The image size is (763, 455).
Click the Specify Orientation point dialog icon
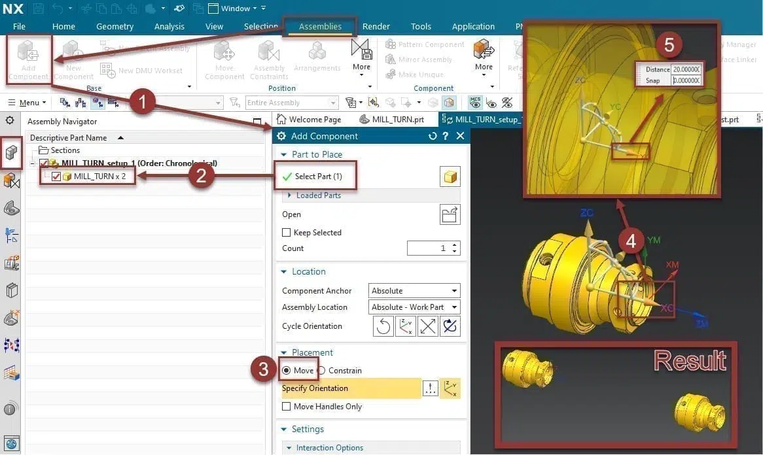pyautogui.click(x=430, y=388)
